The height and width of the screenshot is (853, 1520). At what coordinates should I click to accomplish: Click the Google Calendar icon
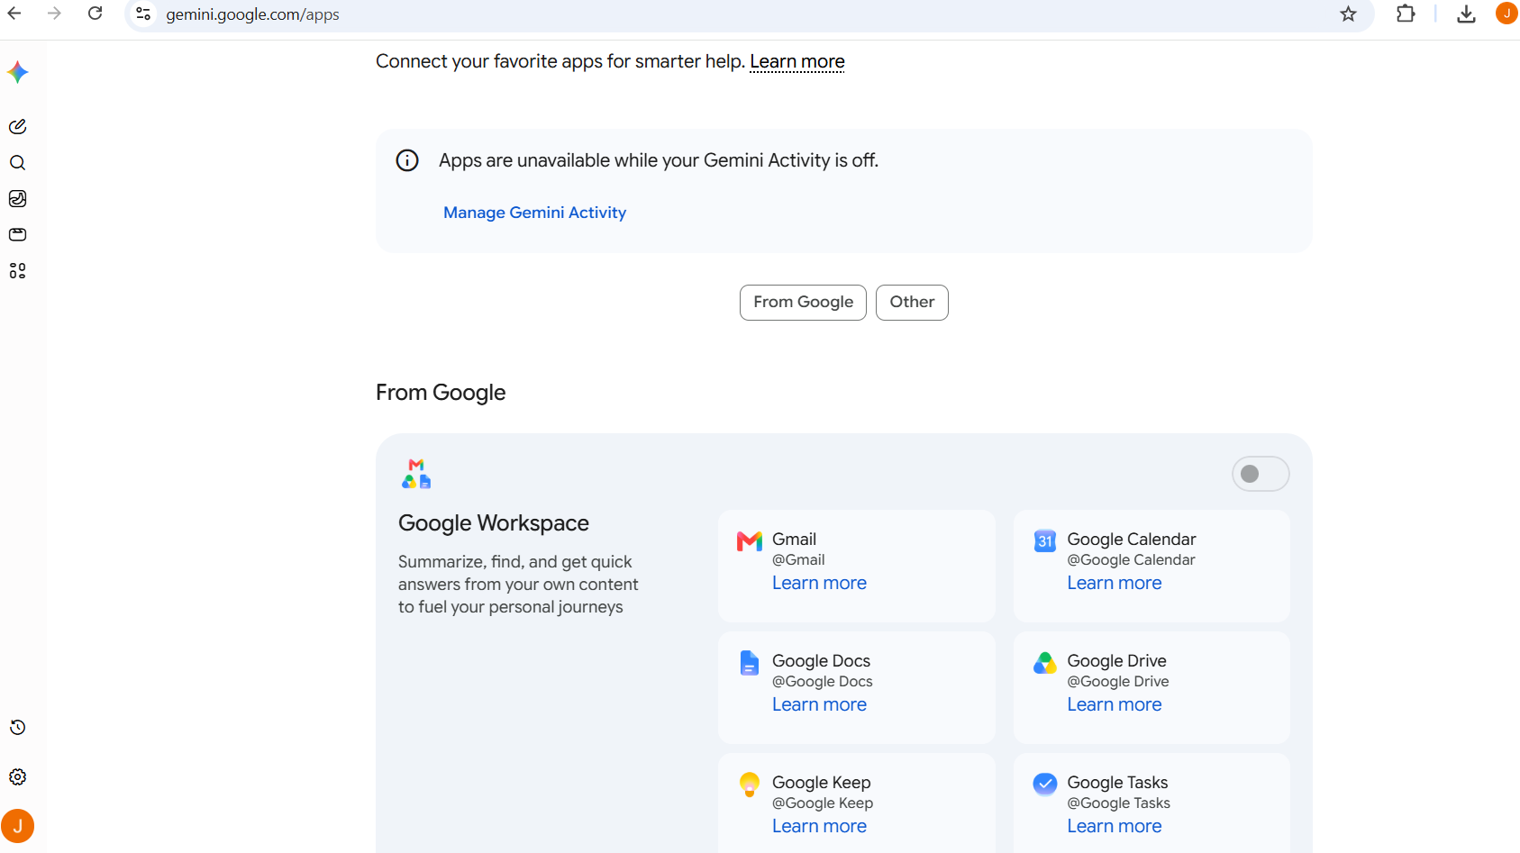pos(1045,540)
